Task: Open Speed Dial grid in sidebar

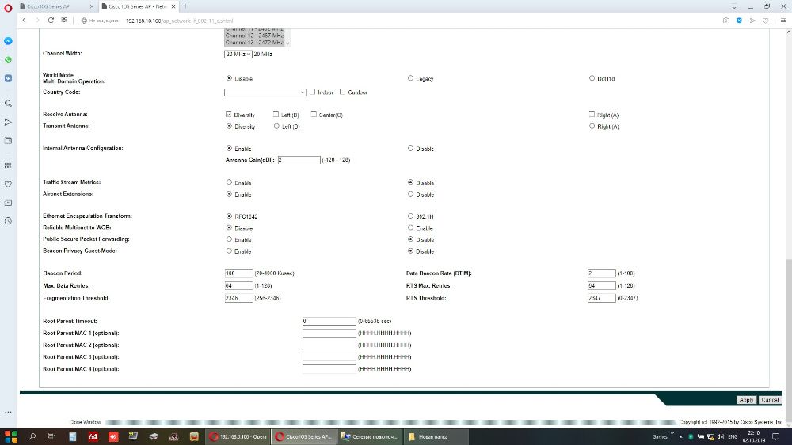Action: click(8, 165)
